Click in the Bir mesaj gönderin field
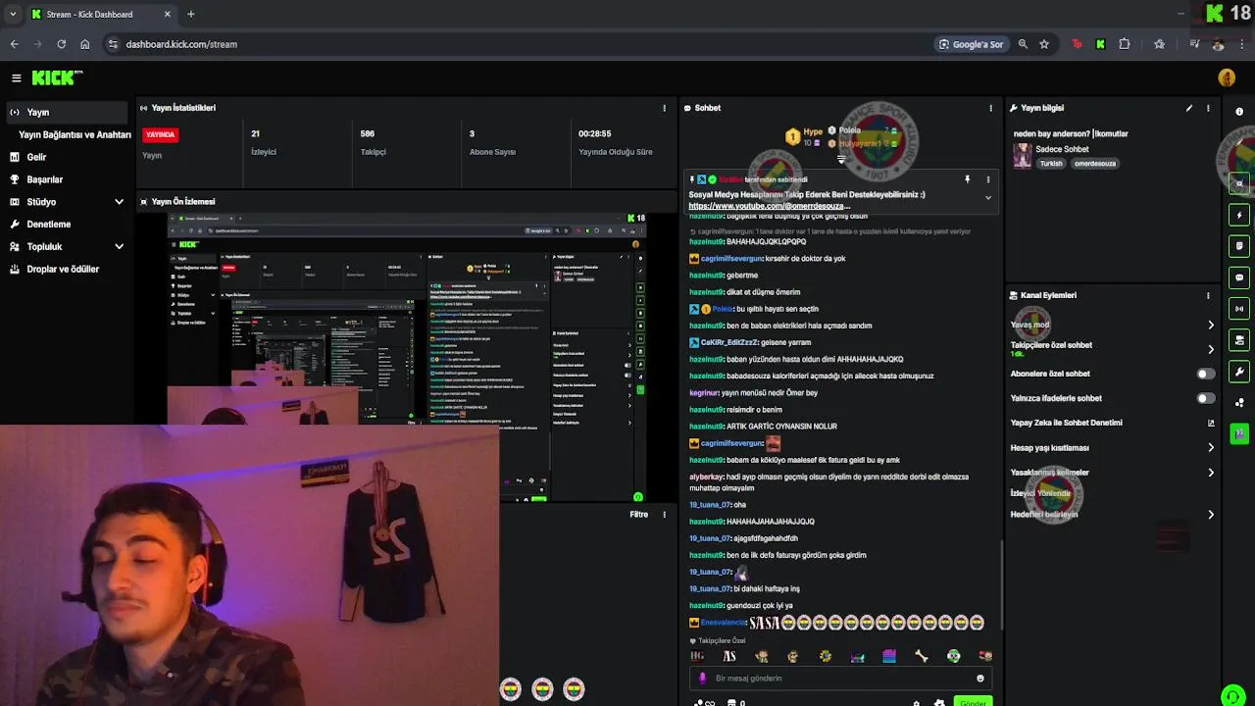 pos(839,679)
